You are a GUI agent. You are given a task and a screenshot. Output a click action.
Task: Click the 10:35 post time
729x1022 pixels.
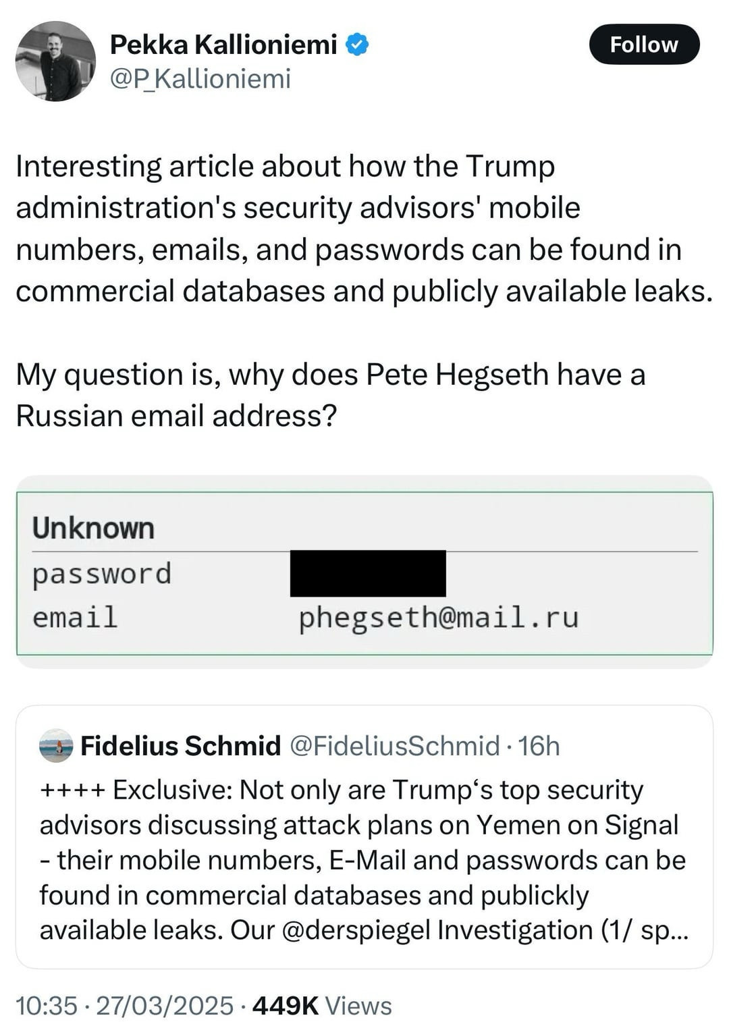tap(46, 1005)
